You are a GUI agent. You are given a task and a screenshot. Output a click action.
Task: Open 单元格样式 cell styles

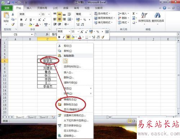tap(103, 23)
